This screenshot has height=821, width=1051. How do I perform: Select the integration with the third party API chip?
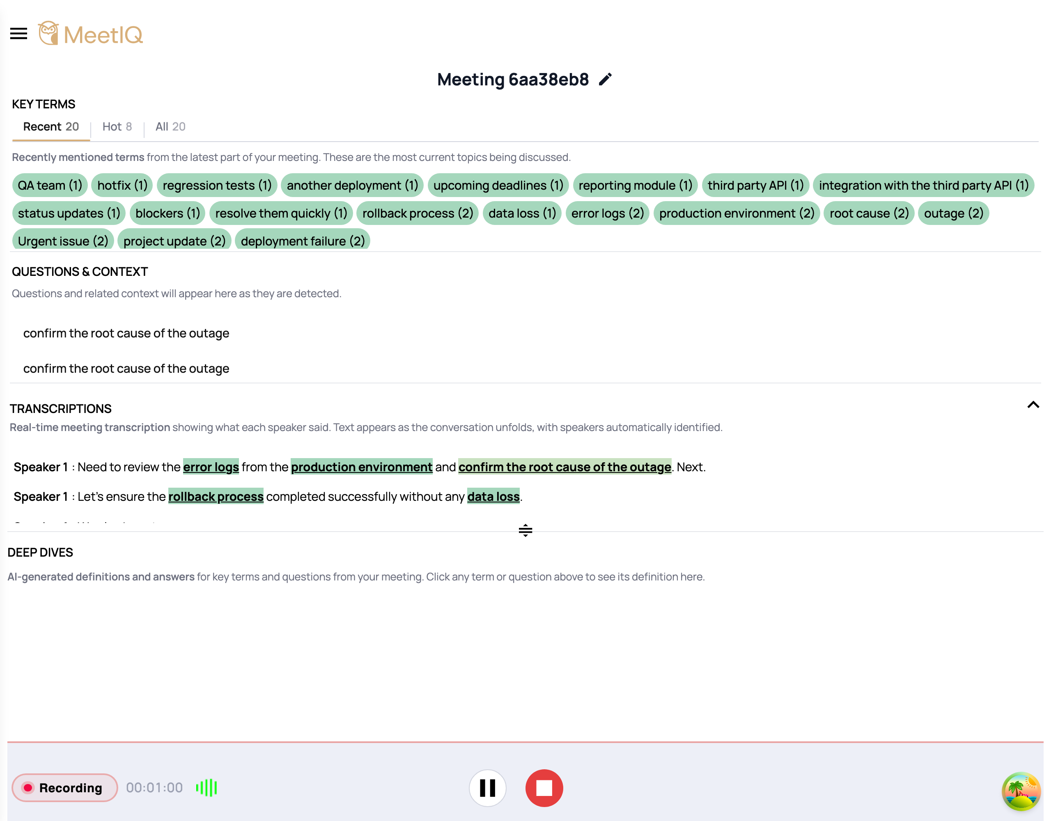(x=923, y=185)
